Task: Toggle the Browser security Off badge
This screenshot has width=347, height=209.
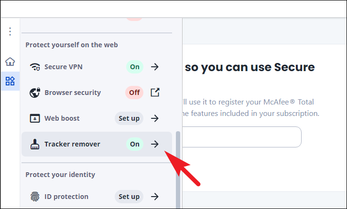Action: [135, 93]
